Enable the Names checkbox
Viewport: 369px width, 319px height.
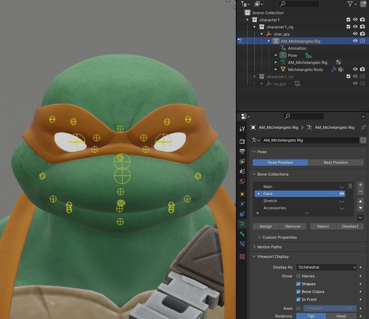pos(298,276)
